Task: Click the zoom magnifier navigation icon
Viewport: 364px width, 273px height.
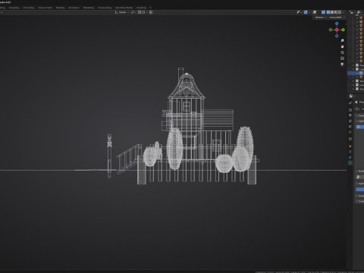Action: point(342,40)
